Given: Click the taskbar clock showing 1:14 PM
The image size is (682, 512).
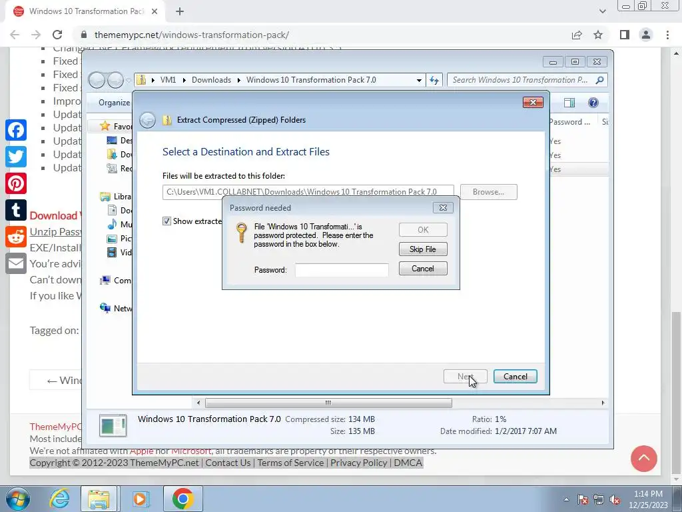Looking at the screenshot, I should coord(648,499).
